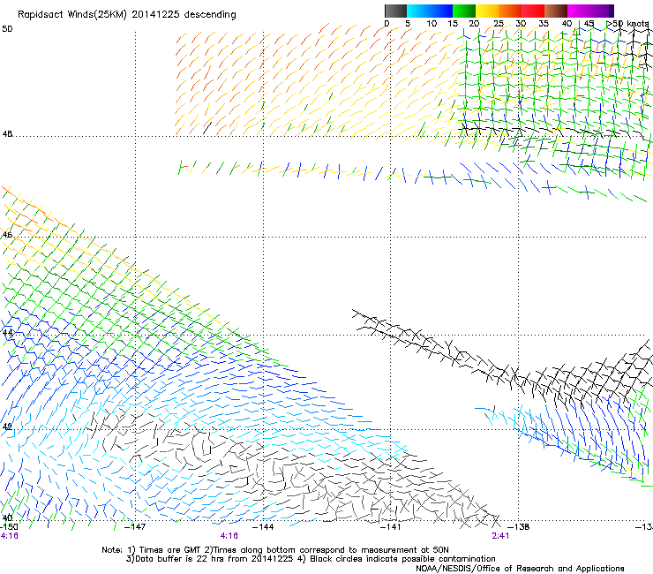Click the magenta-purple 40-50 knots color swatch
The width and height of the screenshot is (653, 574).
pyautogui.click(x=590, y=11)
